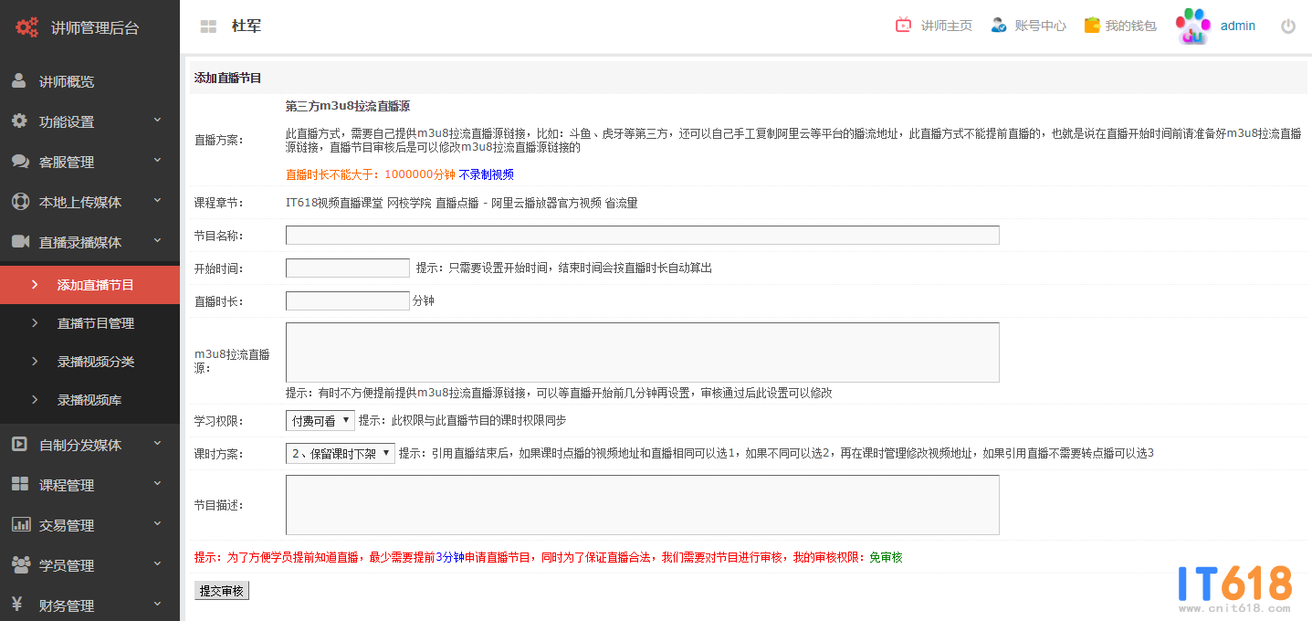Open 我的钱包 wallet icon
Image resolution: width=1312 pixels, height=621 pixels.
(1091, 26)
